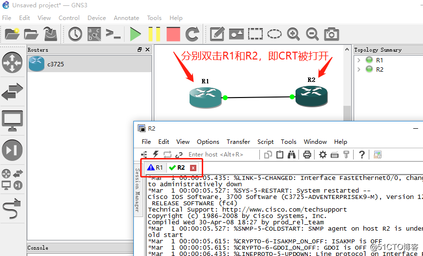
Task: Expand R2 in Topology Summary
Action: click(x=359, y=69)
